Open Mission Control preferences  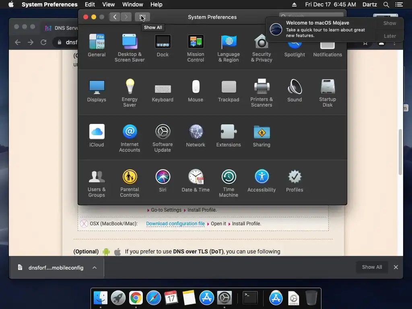[x=196, y=48]
